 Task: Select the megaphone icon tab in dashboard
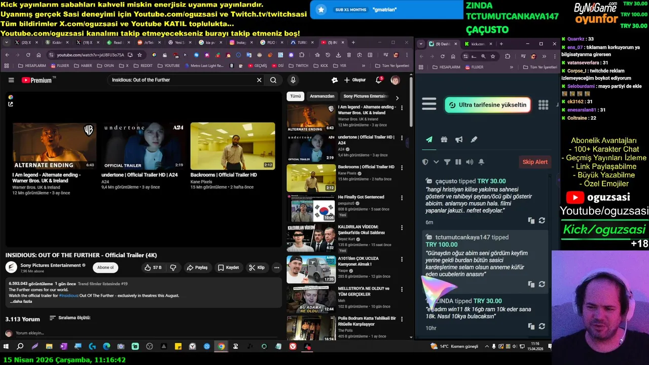point(459,140)
